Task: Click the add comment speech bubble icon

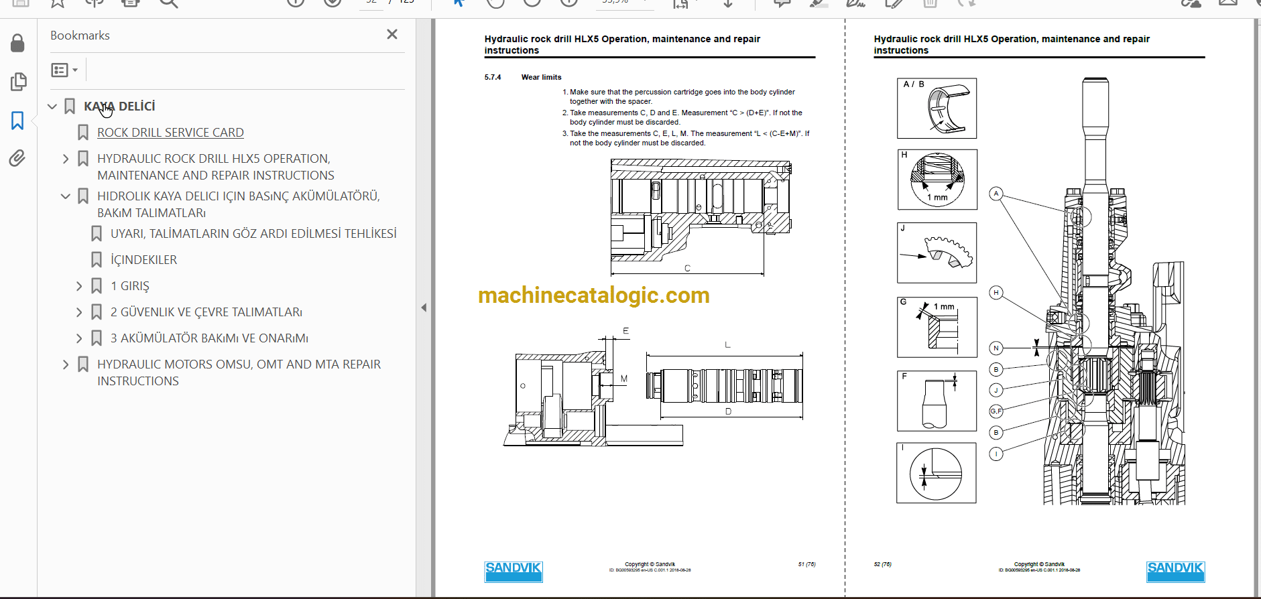Action: (x=782, y=3)
